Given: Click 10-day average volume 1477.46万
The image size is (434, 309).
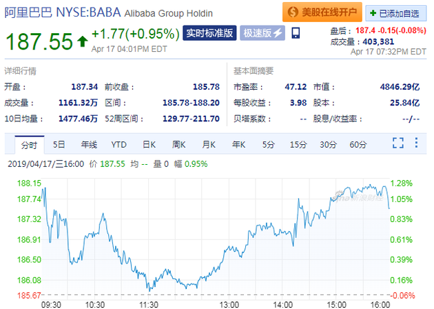Looking at the screenshot, I should [78, 119].
